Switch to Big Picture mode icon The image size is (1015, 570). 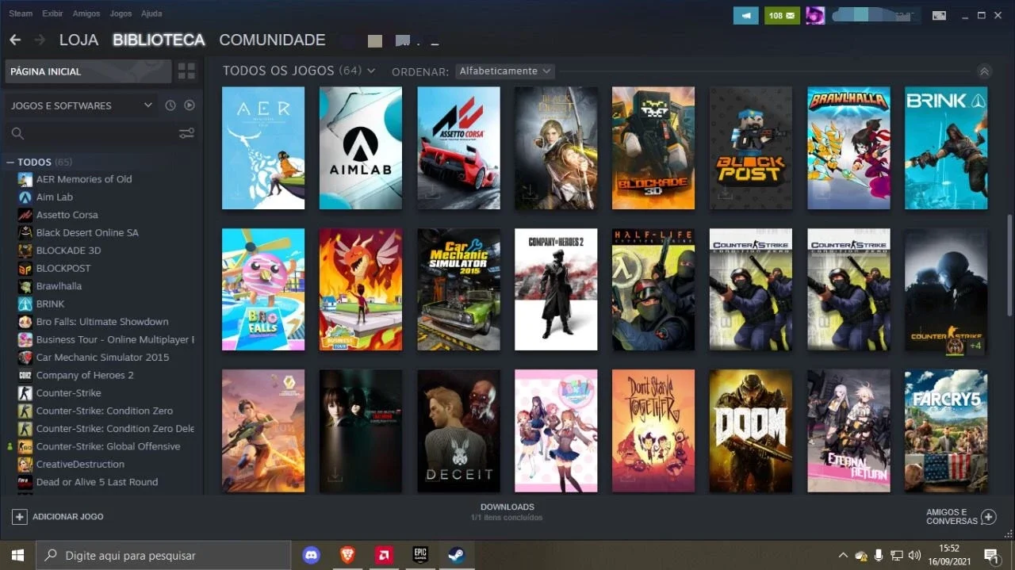point(939,15)
